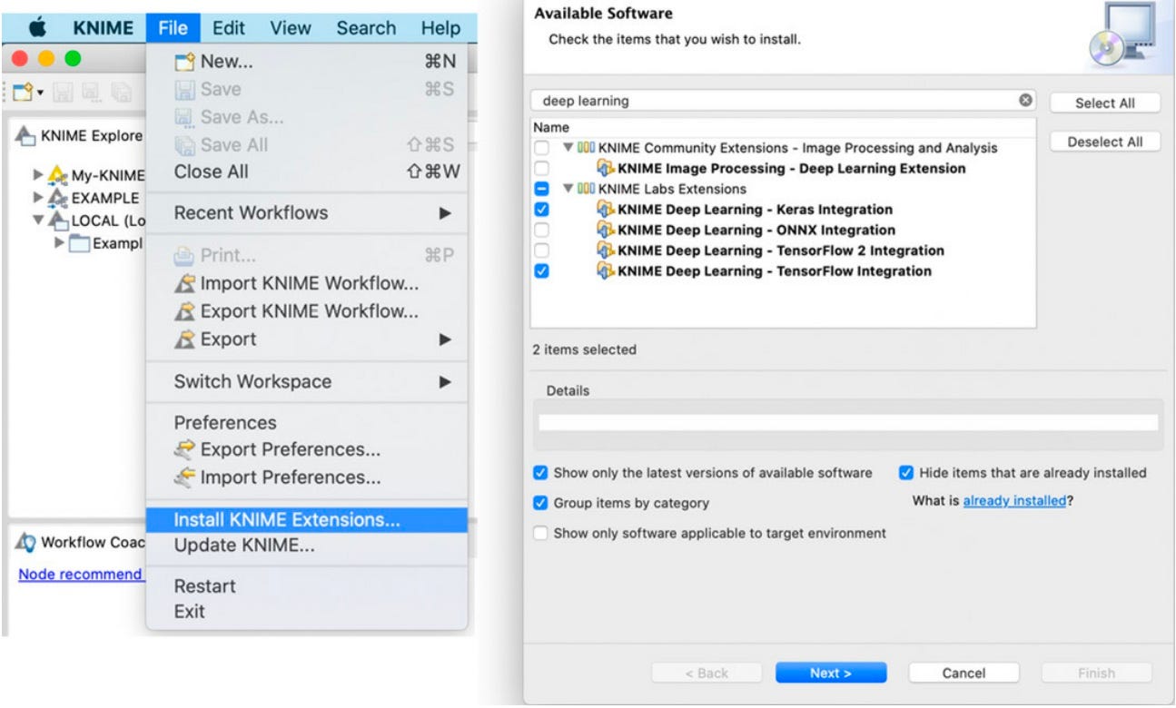Check the TensorFlow 2 Integration checkbox

[x=541, y=251]
